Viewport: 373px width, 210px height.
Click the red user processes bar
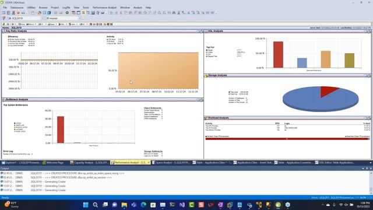click(x=287, y=139)
